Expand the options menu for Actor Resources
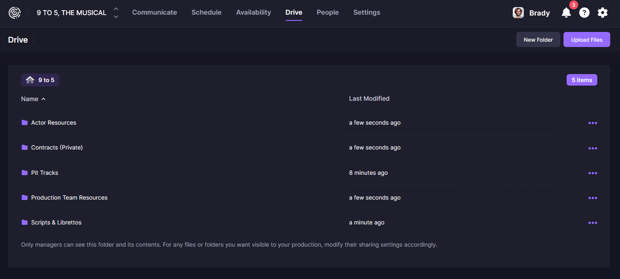Image resolution: width=620 pixels, height=279 pixels. click(592, 123)
